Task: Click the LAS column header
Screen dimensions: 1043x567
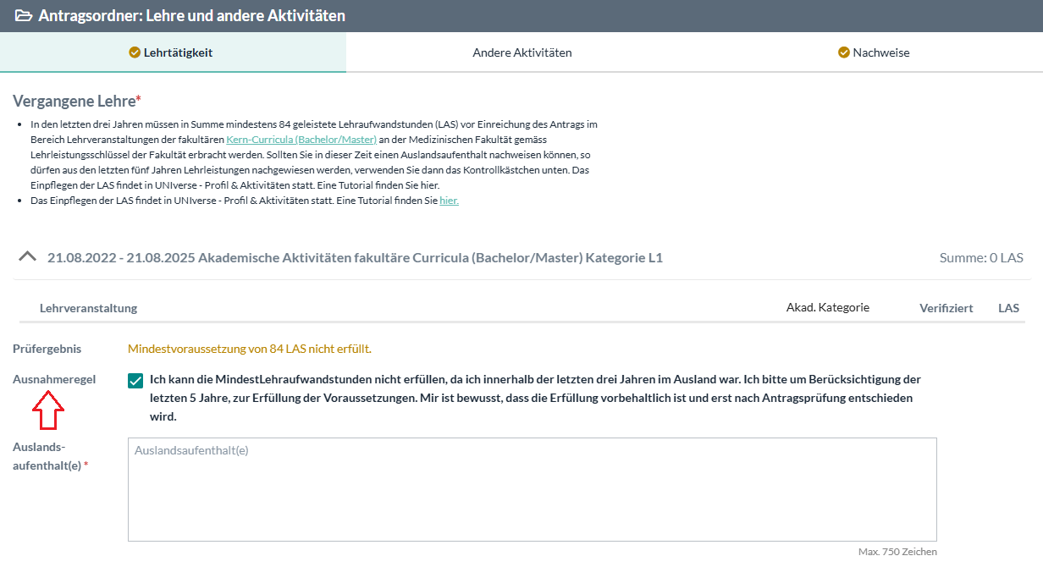Action: pyautogui.click(x=1008, y=308)
